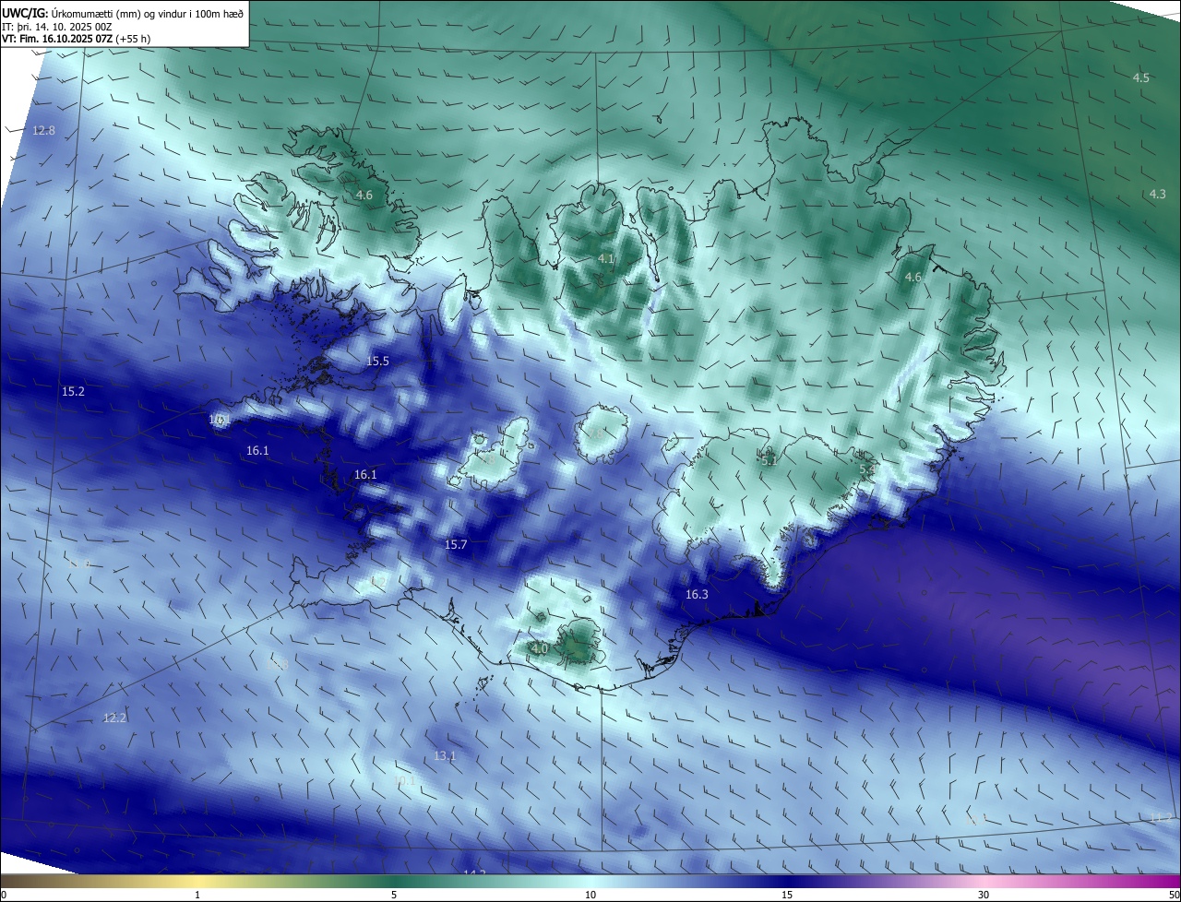Click the 4.0 value label

pos(540,649)
